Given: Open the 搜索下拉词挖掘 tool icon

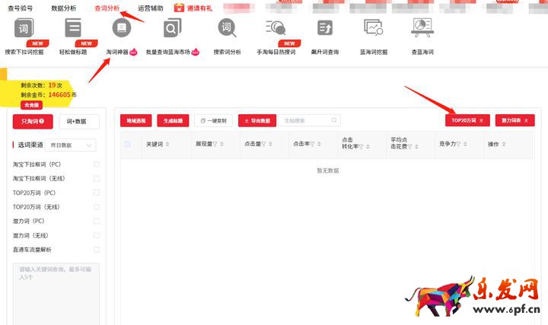Looking at the screenshot, I should pyautogui.click(x=25, y=30).
